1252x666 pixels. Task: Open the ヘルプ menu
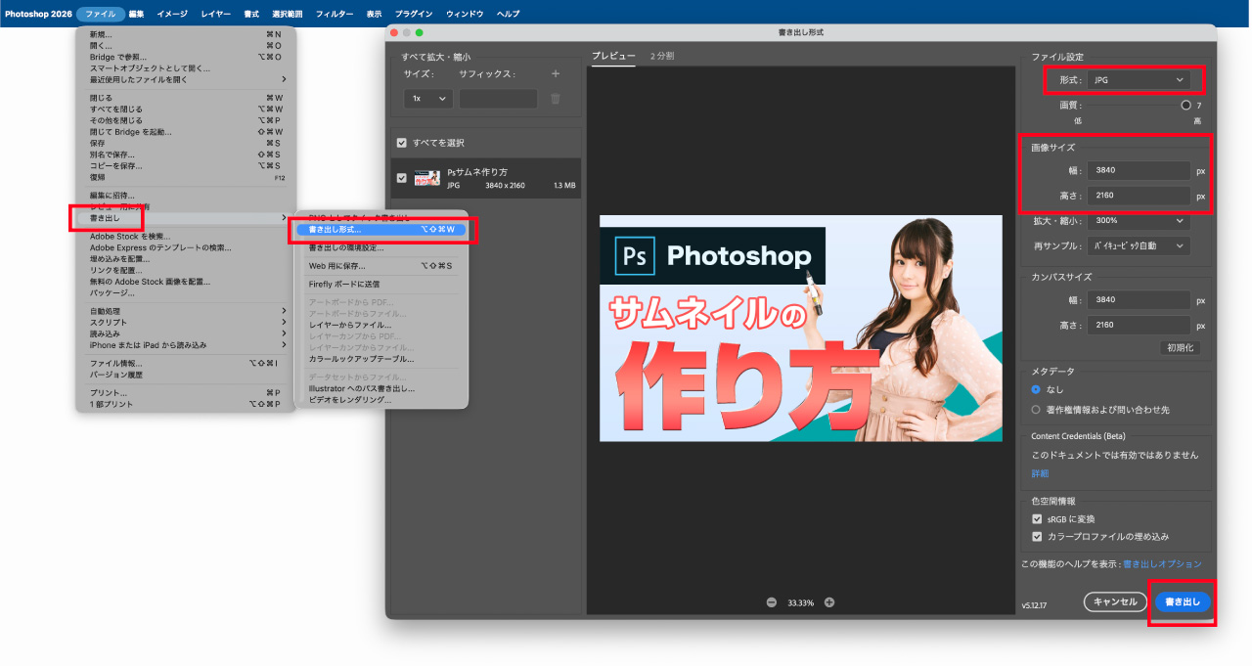pos(509,14)
